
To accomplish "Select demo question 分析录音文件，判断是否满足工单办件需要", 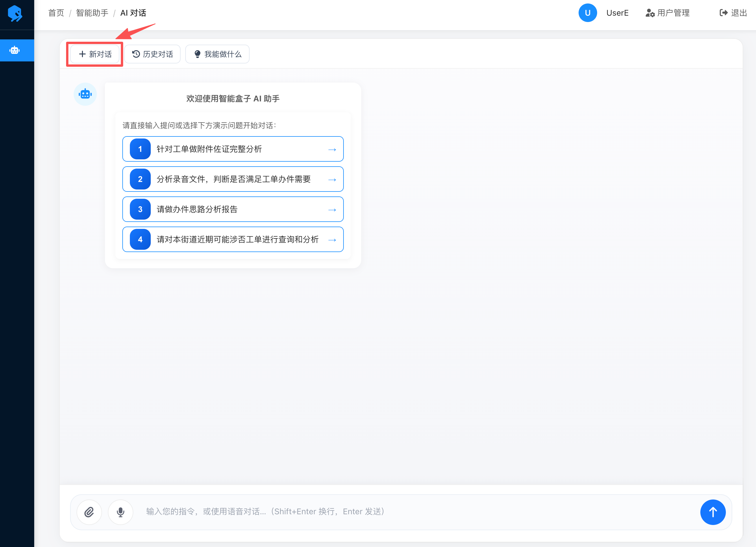I will coord(233,179).
